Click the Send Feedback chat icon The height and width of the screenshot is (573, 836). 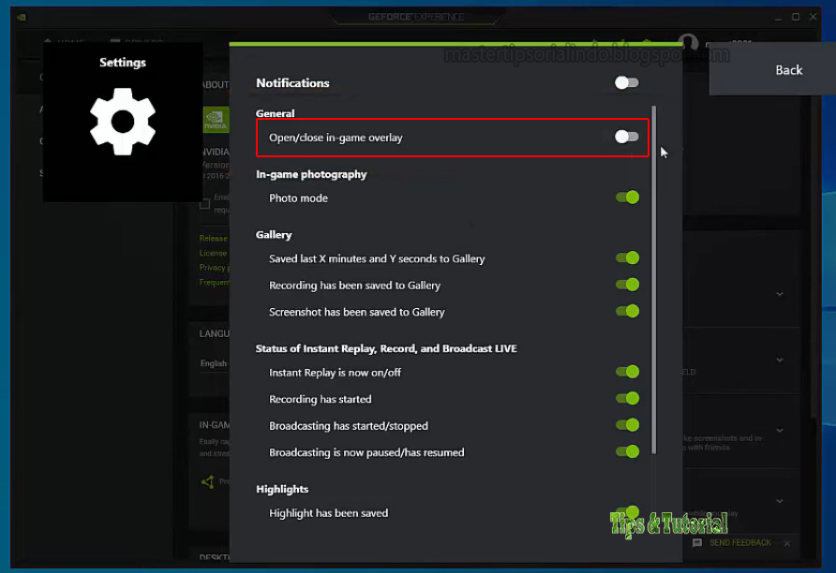pyautogui.click(x=697, y=543)
